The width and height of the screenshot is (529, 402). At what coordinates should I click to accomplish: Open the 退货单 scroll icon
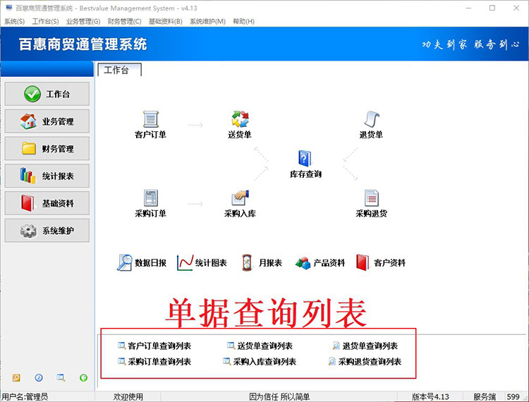(371, 124)
